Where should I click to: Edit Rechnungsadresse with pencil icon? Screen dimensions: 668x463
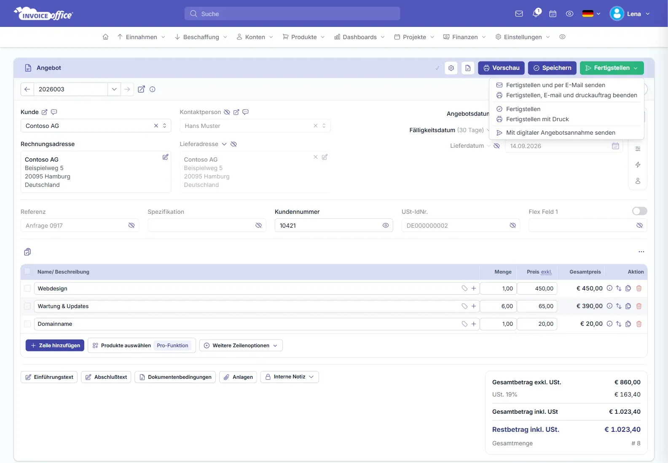(165, 157)
